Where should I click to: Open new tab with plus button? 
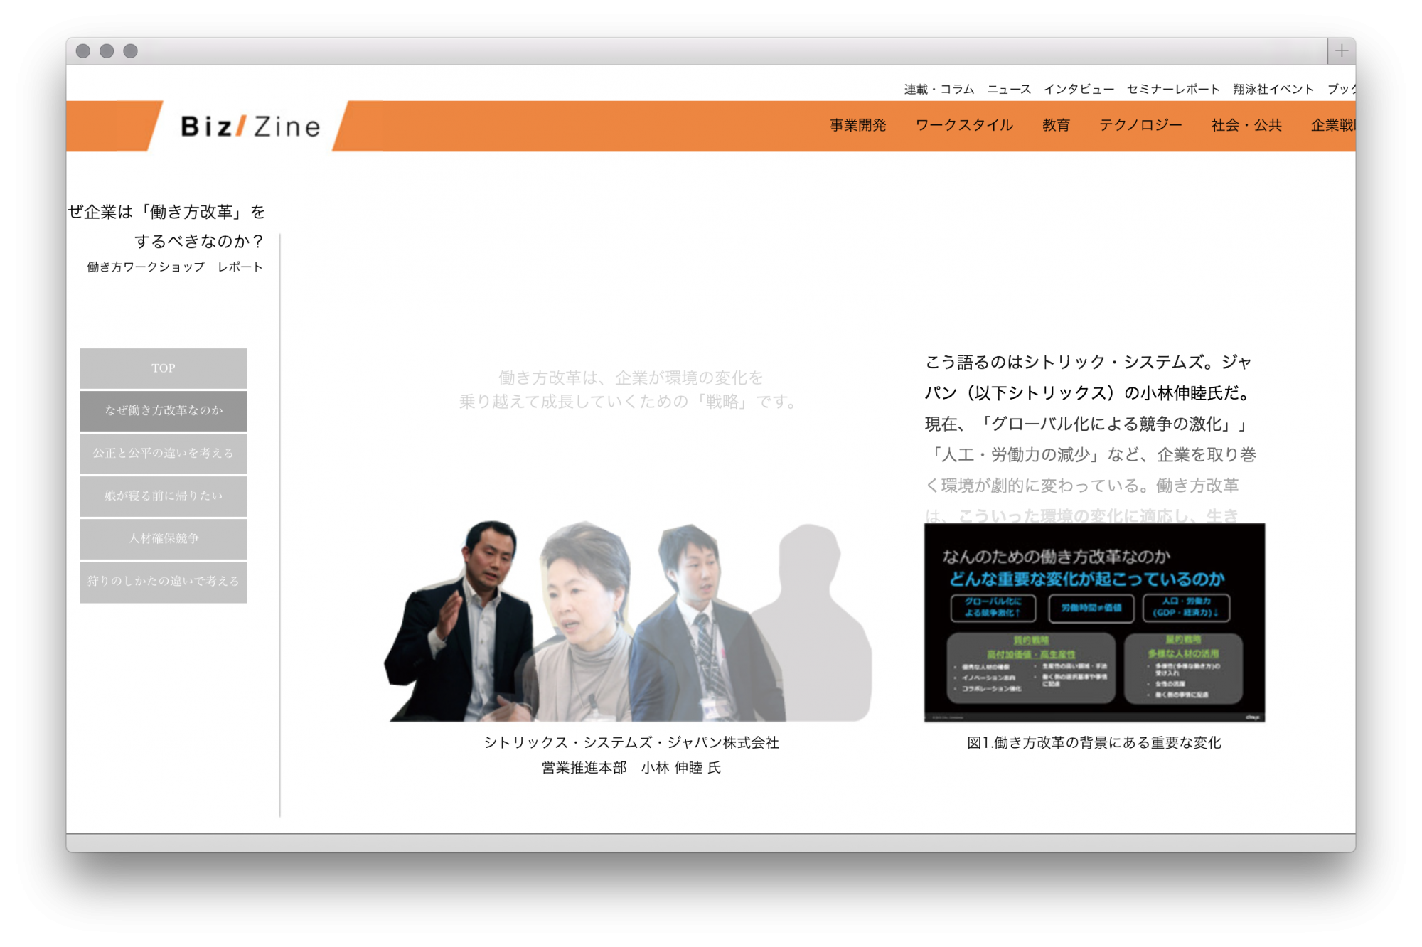(x=1341, y=50)
